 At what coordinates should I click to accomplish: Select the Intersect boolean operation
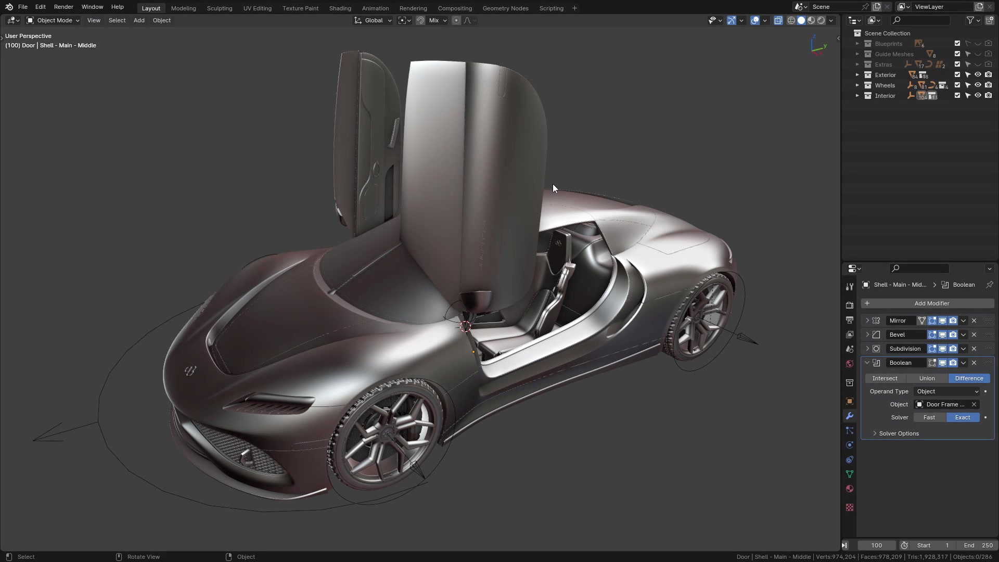coord(885,378)
